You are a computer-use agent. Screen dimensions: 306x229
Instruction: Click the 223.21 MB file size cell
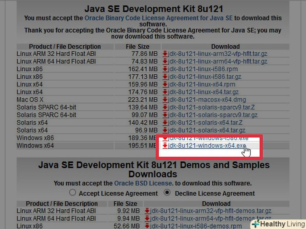pyautogui.click(x=142, y=99)
